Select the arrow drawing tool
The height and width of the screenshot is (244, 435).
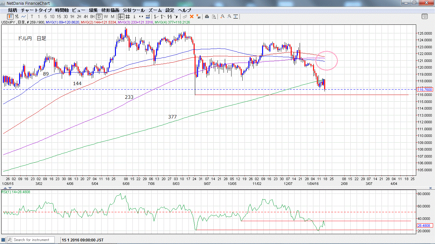pyautogui.click(x=176, y=17)
